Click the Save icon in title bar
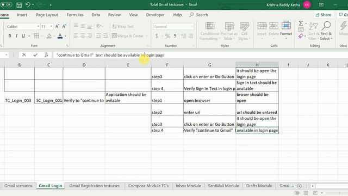The width and height of the screenshot is (348, 196). pos(19,5)
